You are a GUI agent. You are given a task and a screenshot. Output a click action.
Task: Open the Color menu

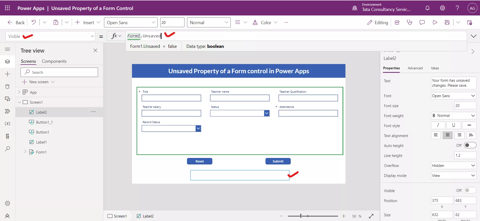[x=265, y=22]
